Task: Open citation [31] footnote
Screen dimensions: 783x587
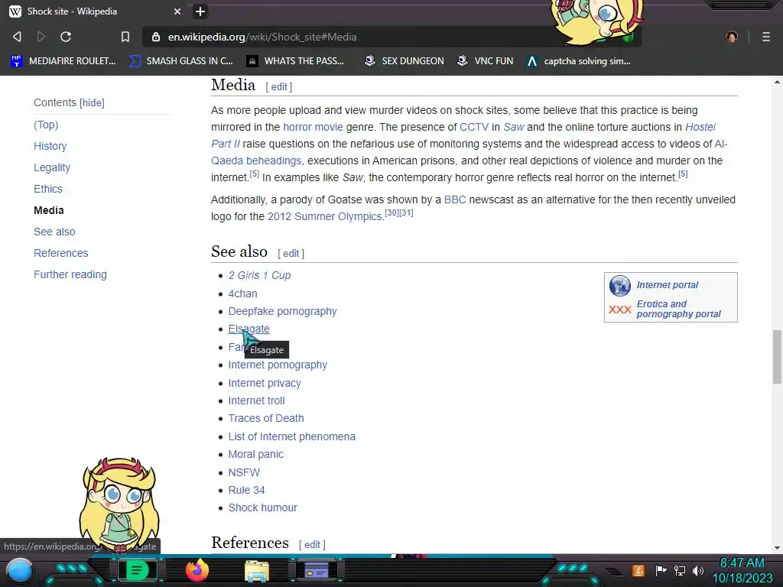Action: (x=406, y=212)
